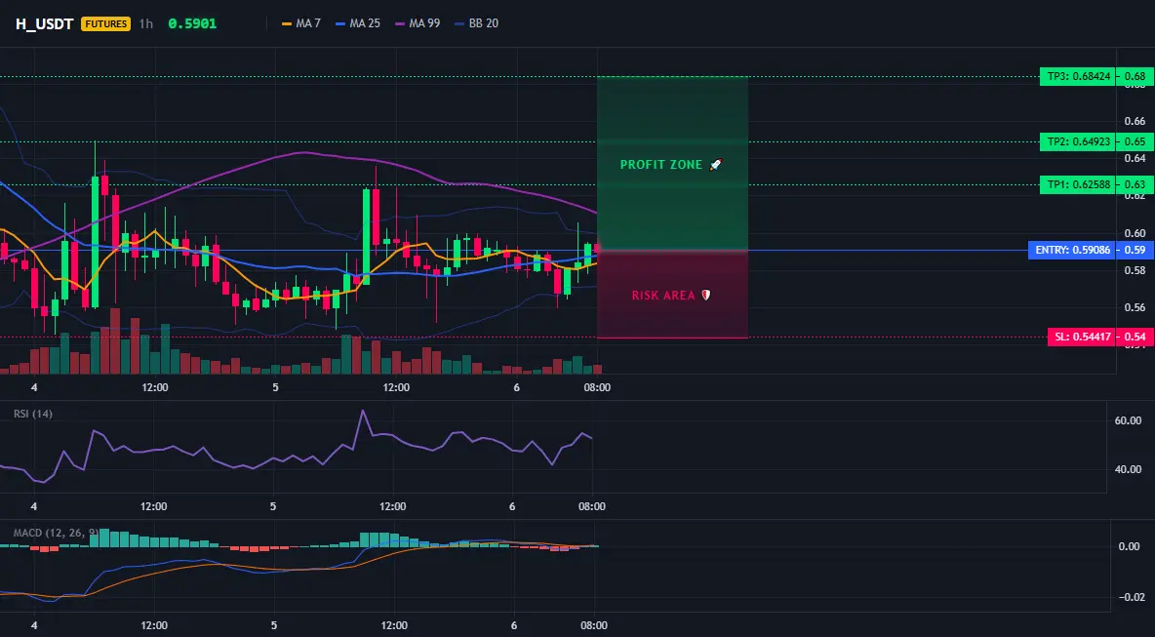Click the 0.56 price axis tick
Screen dimensions: 1155x637
(x=1135, y=307)
